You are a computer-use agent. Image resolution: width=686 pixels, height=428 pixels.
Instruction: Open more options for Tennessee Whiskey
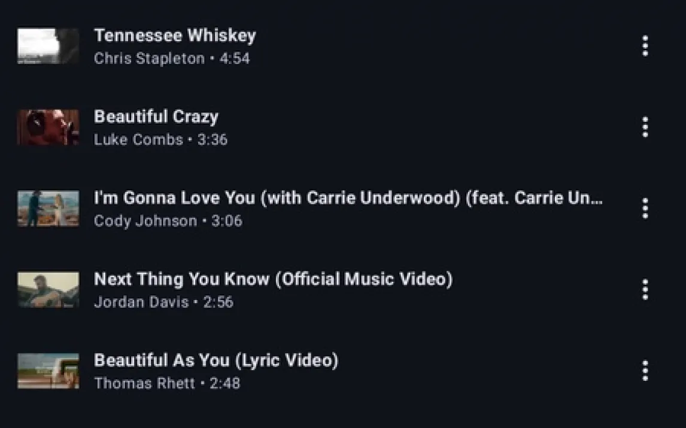[x=645, y=46]
